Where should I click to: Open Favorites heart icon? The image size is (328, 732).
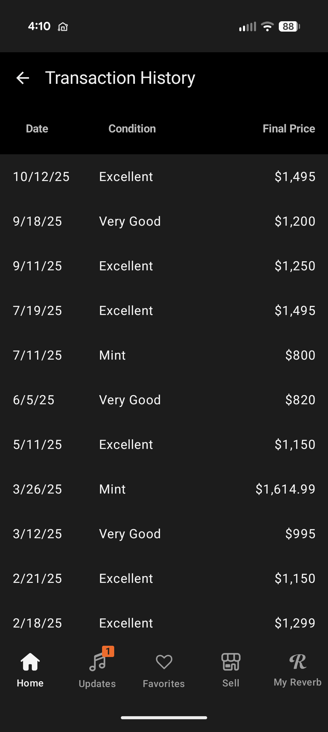pyautogui.click(x=164, y=662)
